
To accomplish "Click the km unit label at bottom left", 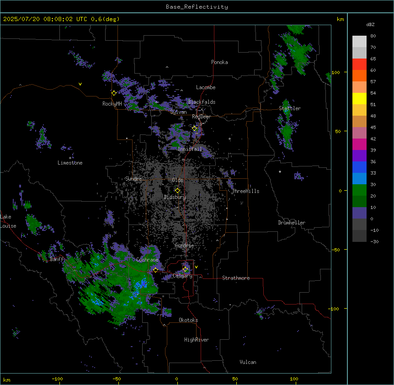I will 7,380.
